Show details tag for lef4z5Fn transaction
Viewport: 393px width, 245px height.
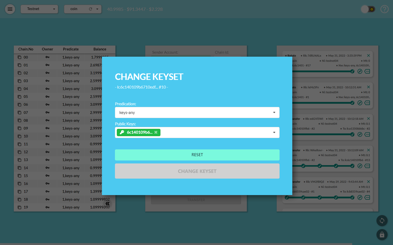(x=367, y=103)
